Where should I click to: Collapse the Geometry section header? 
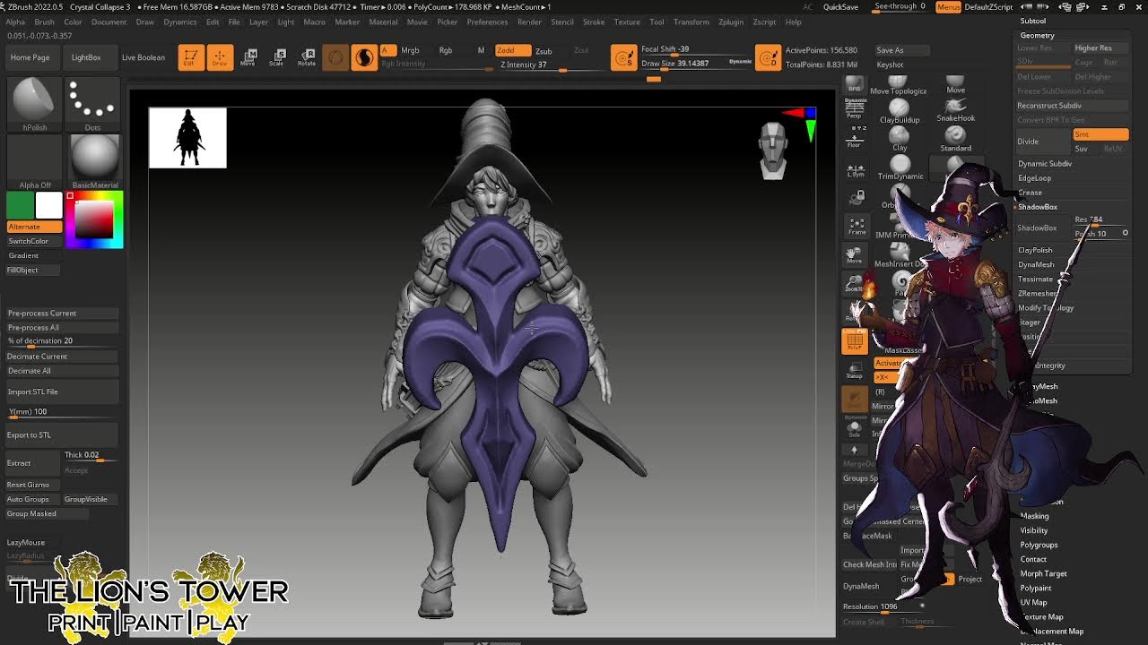tap(1037, 35)
